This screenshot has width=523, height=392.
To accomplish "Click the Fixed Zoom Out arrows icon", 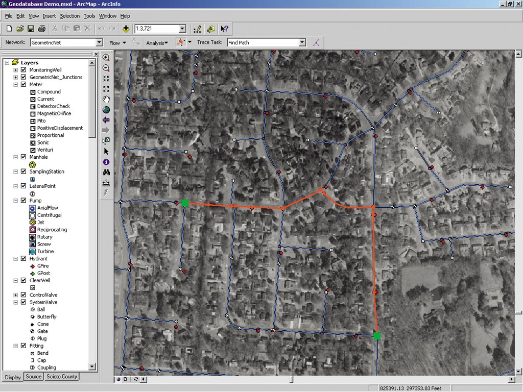I will pyautogui.click(x=106, y=89).
